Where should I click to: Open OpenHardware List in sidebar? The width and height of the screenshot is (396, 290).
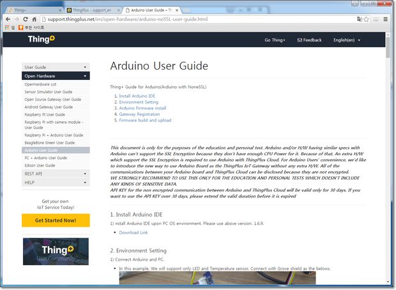(x=40, y=84)
